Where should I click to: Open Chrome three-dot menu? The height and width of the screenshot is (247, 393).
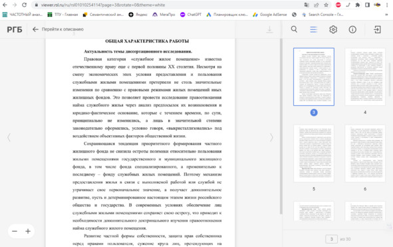click(387, 5)
